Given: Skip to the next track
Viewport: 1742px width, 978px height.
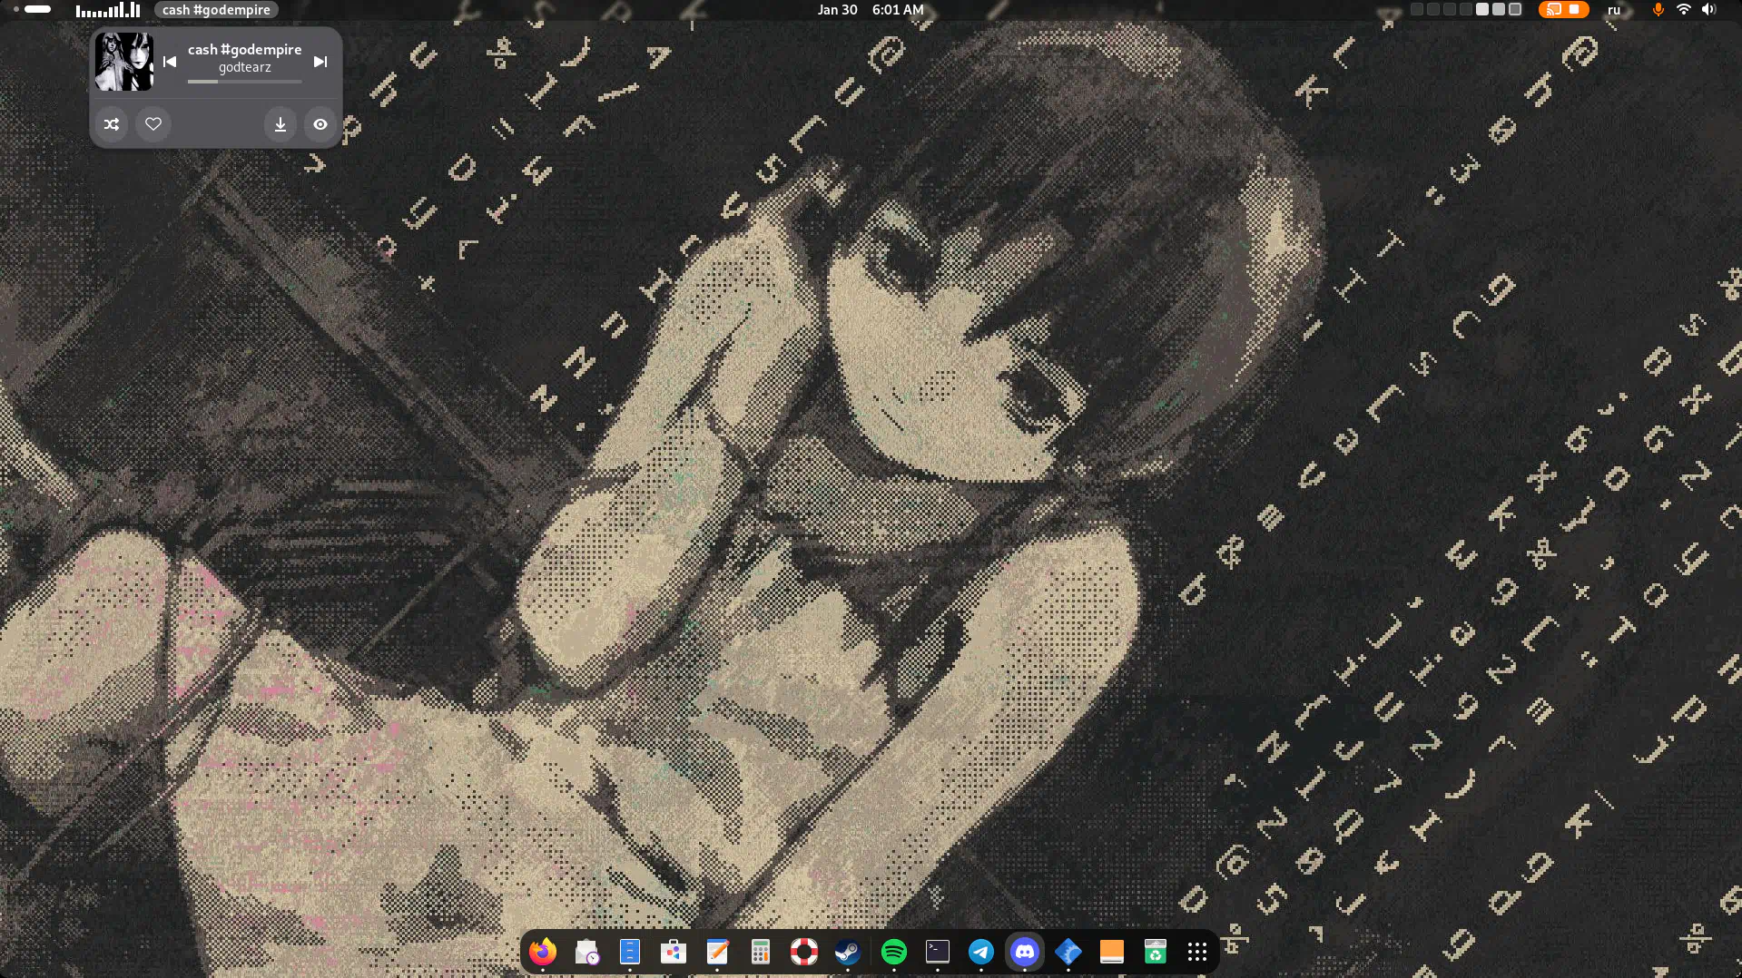Looking at the screenshot, I should 320,62.
